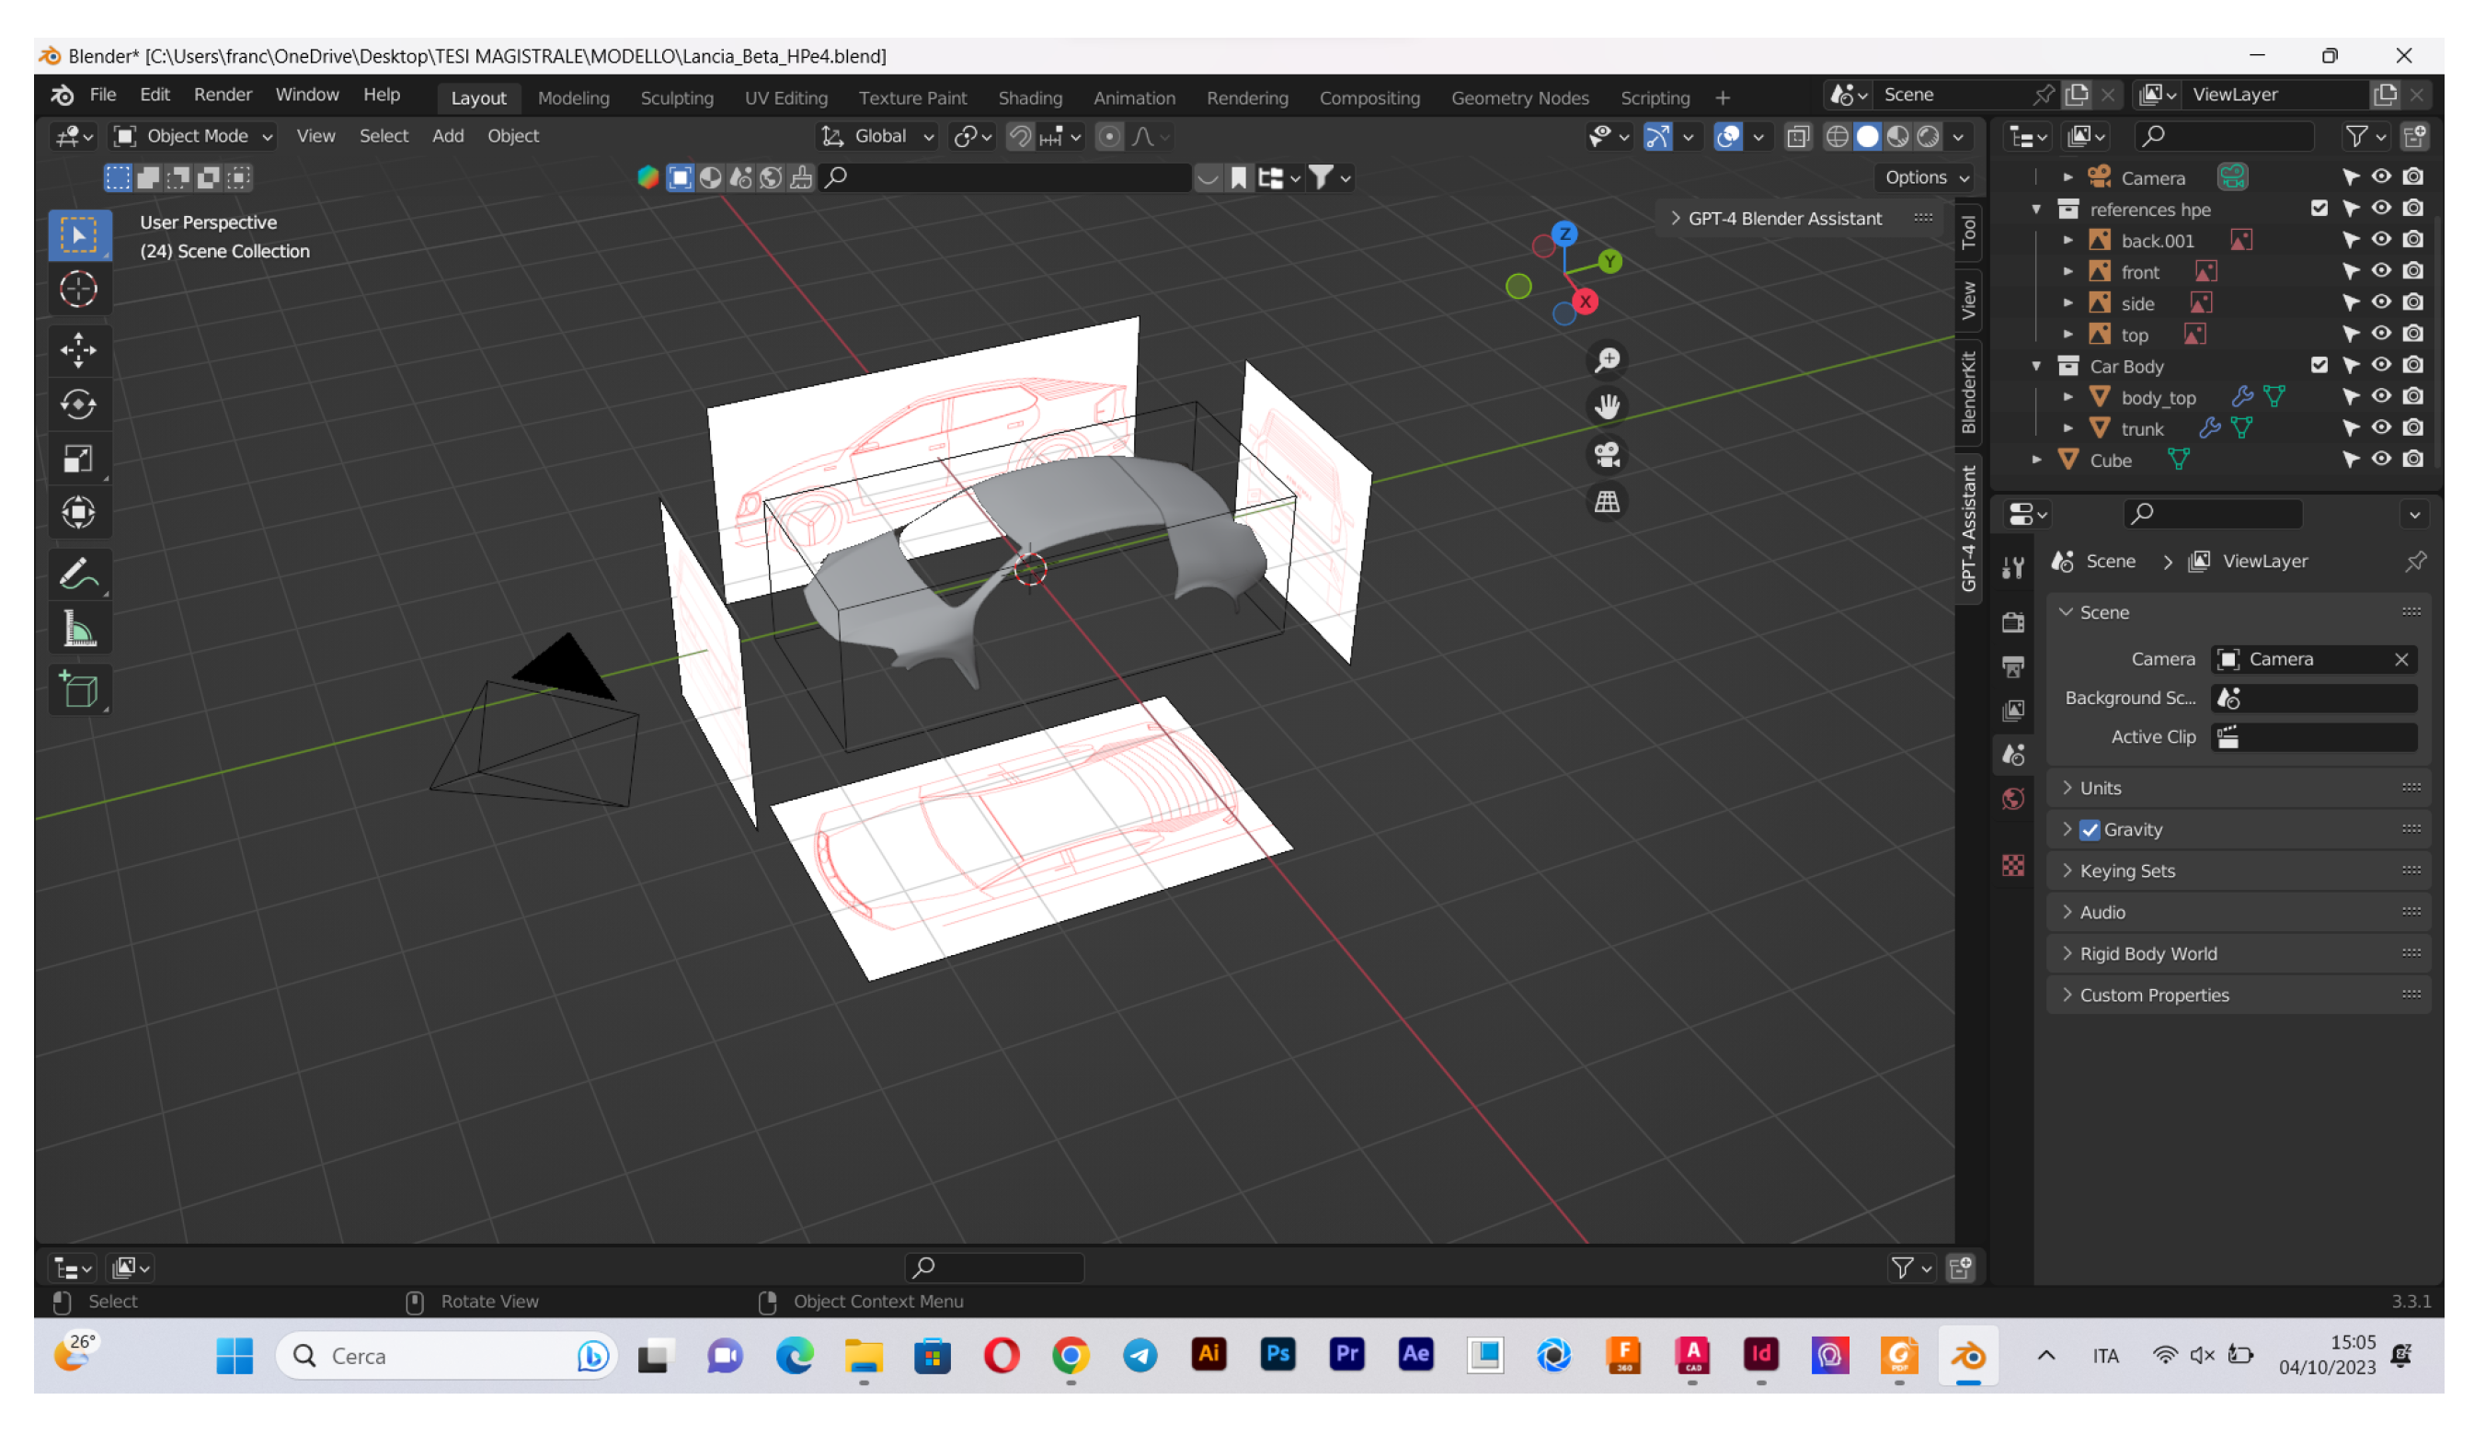Open the Render menu
The height and width of the screenshot is (1434, 2474).
click(x=222, y=96)
